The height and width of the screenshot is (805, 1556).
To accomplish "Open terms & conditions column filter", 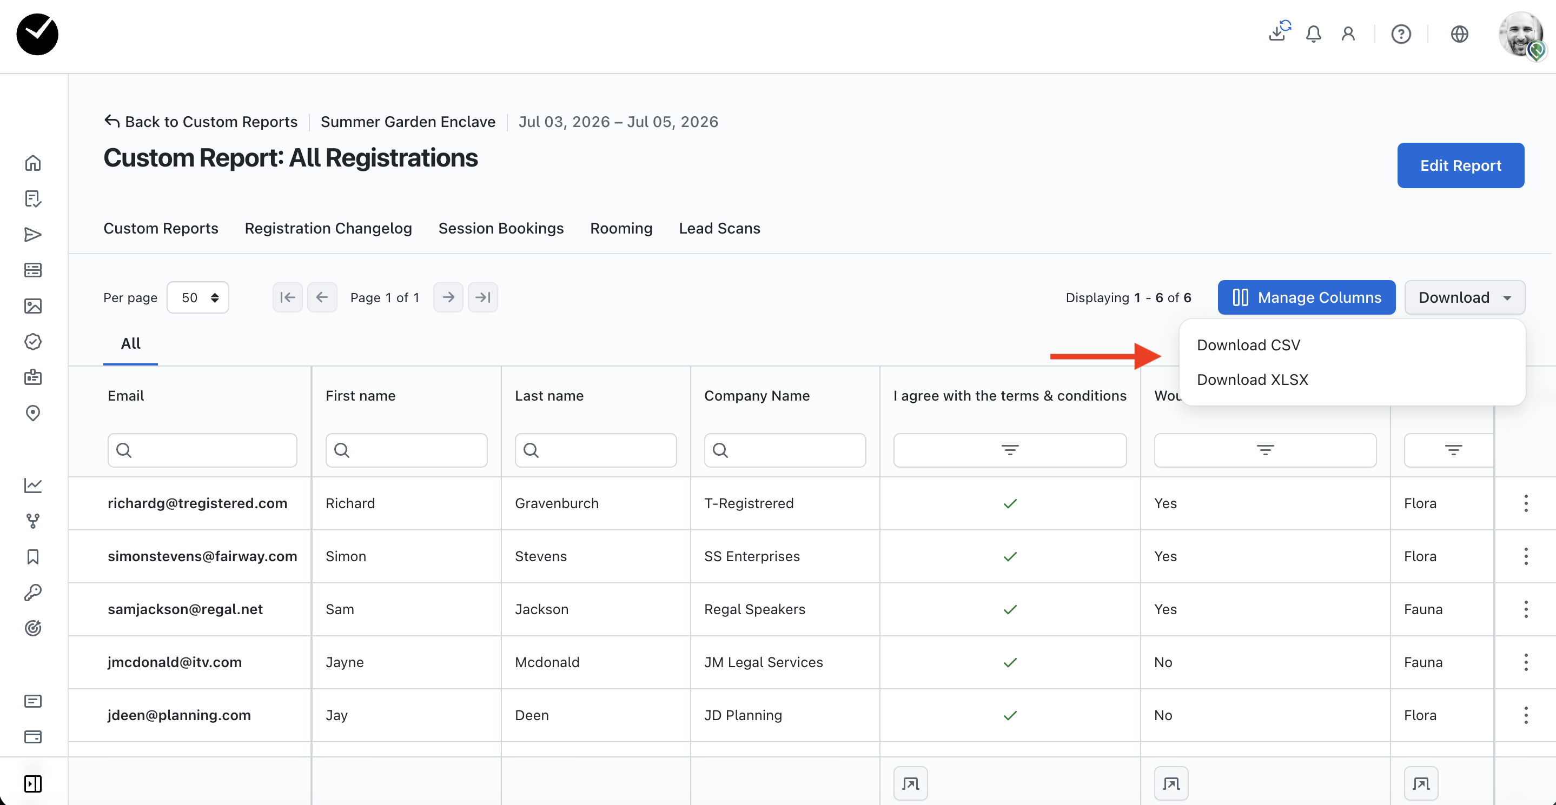I will click(1009, 450).
